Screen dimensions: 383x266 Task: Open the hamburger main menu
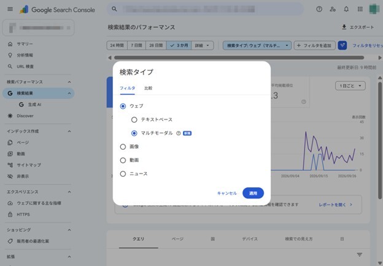pos(10,9)
